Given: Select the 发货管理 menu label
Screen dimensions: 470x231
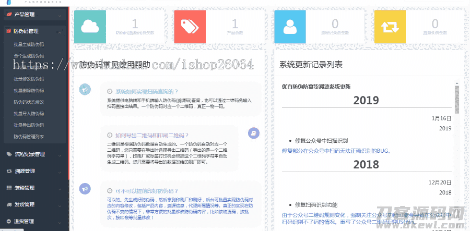Looking at the screenshot, I should pyautogui.click(x=25, y=205).
